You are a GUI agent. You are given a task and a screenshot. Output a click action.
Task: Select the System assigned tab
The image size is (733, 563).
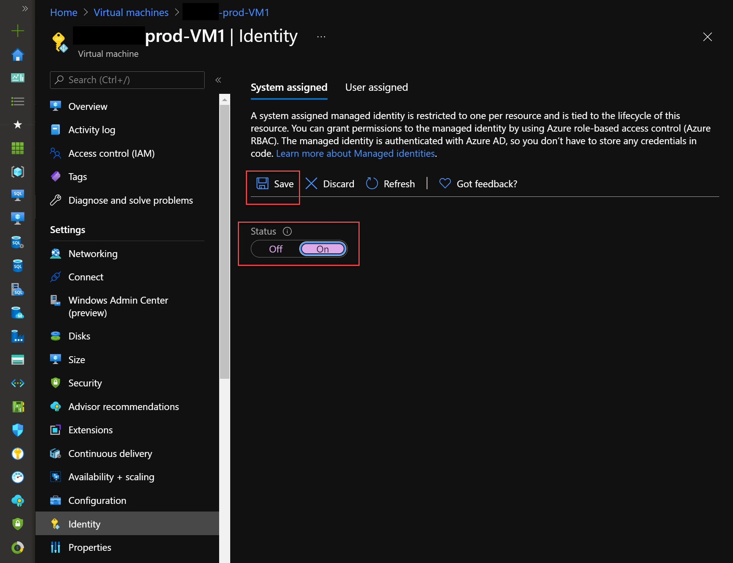pos(289,87)
